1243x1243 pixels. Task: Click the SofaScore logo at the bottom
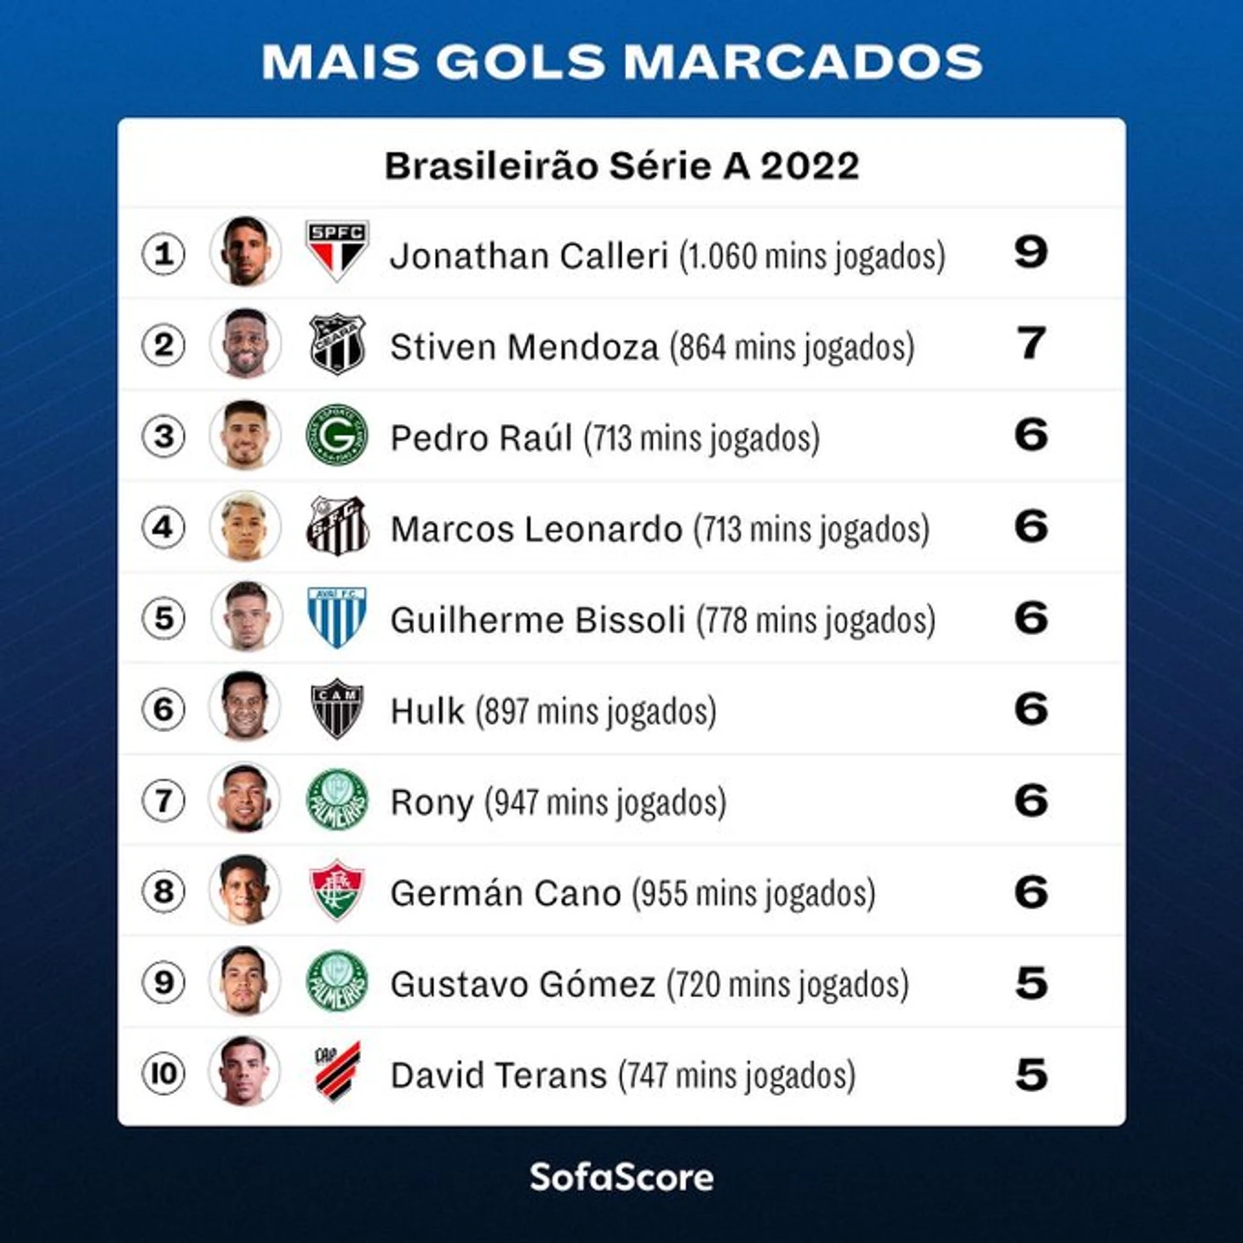(621, 1177)
